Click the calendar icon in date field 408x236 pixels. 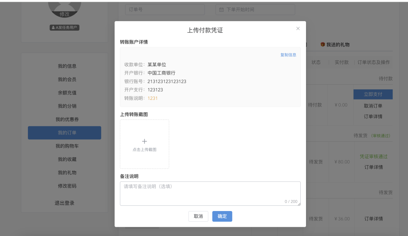(221, 9)
